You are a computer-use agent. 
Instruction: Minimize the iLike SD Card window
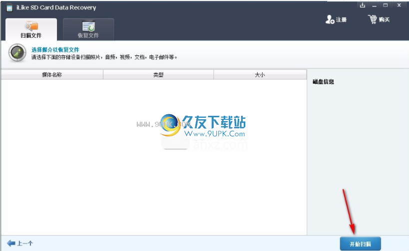click(x=375, y=5)
